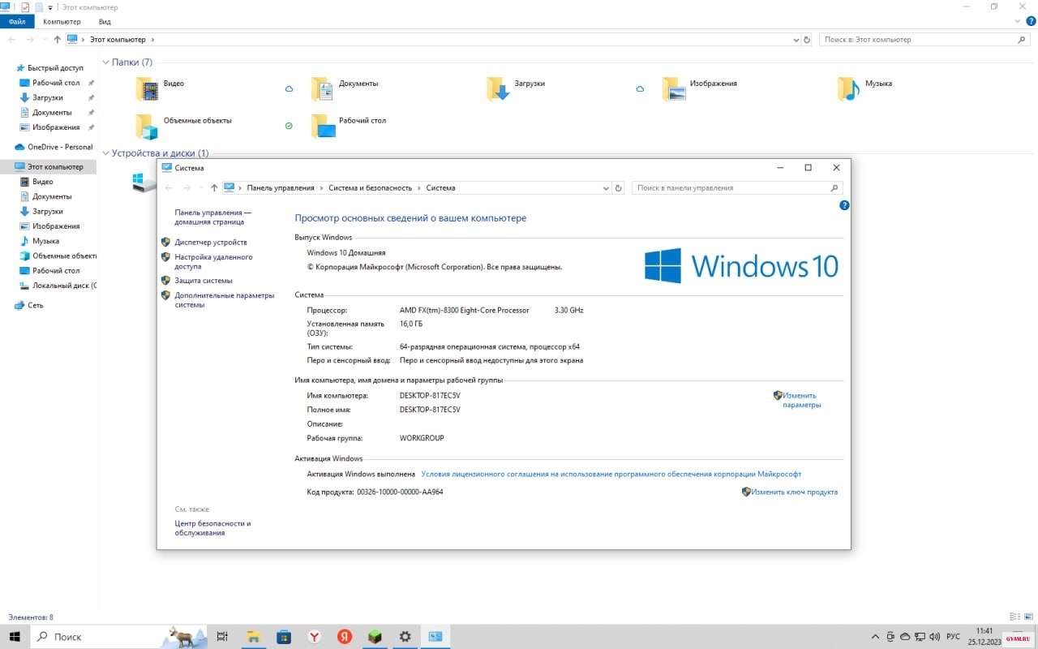Collapse the Папки (7) group

click(x=106, y=62)
